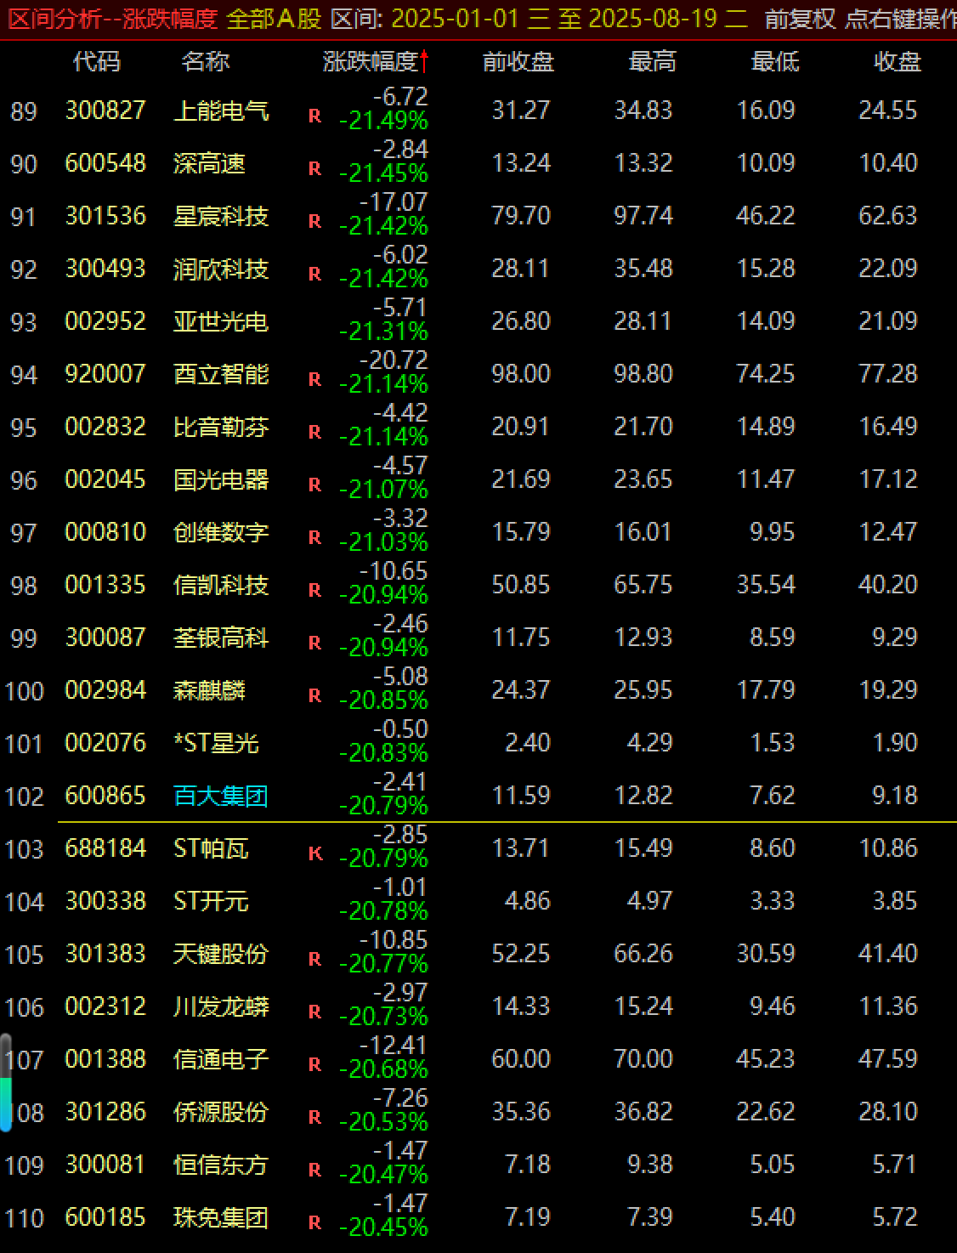This screenshot has width=957, height=1253.
Task: Click the lowest price value 1.53
Action: [772, 743]
